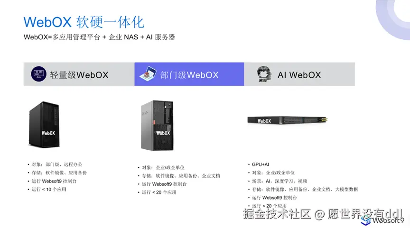Click the monitor icon beside 轻量级WebOX

point(39,74)
